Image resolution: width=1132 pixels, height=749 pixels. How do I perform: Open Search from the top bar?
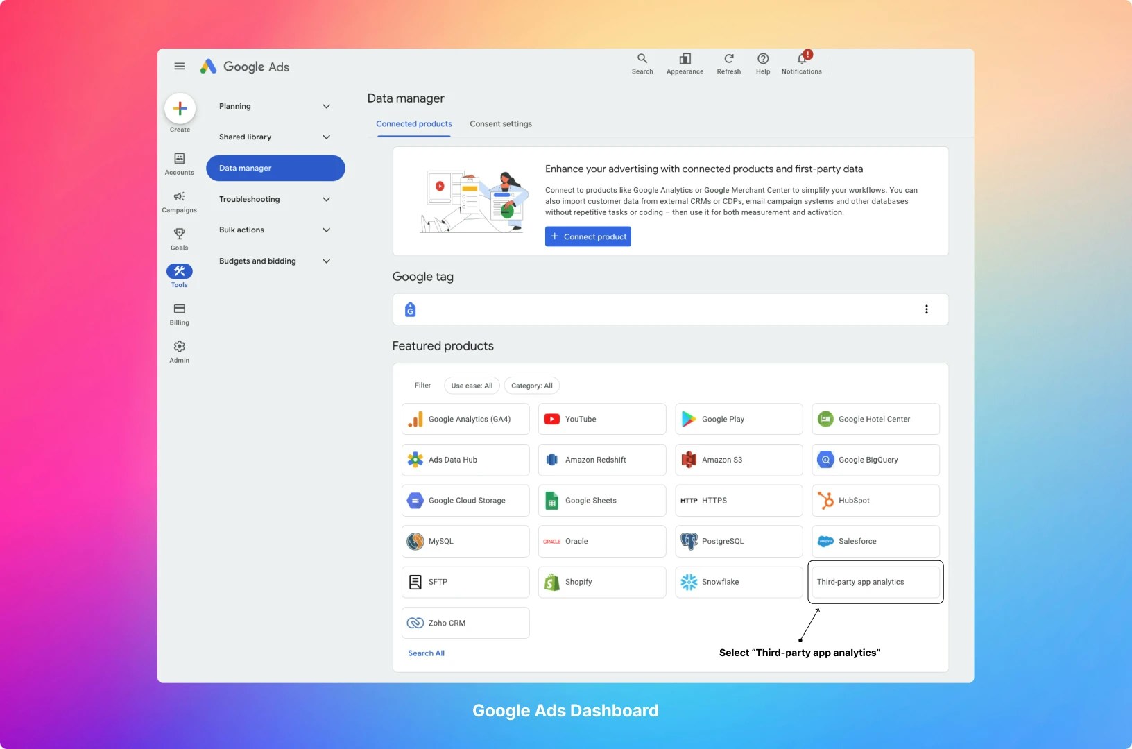(642, 63)
